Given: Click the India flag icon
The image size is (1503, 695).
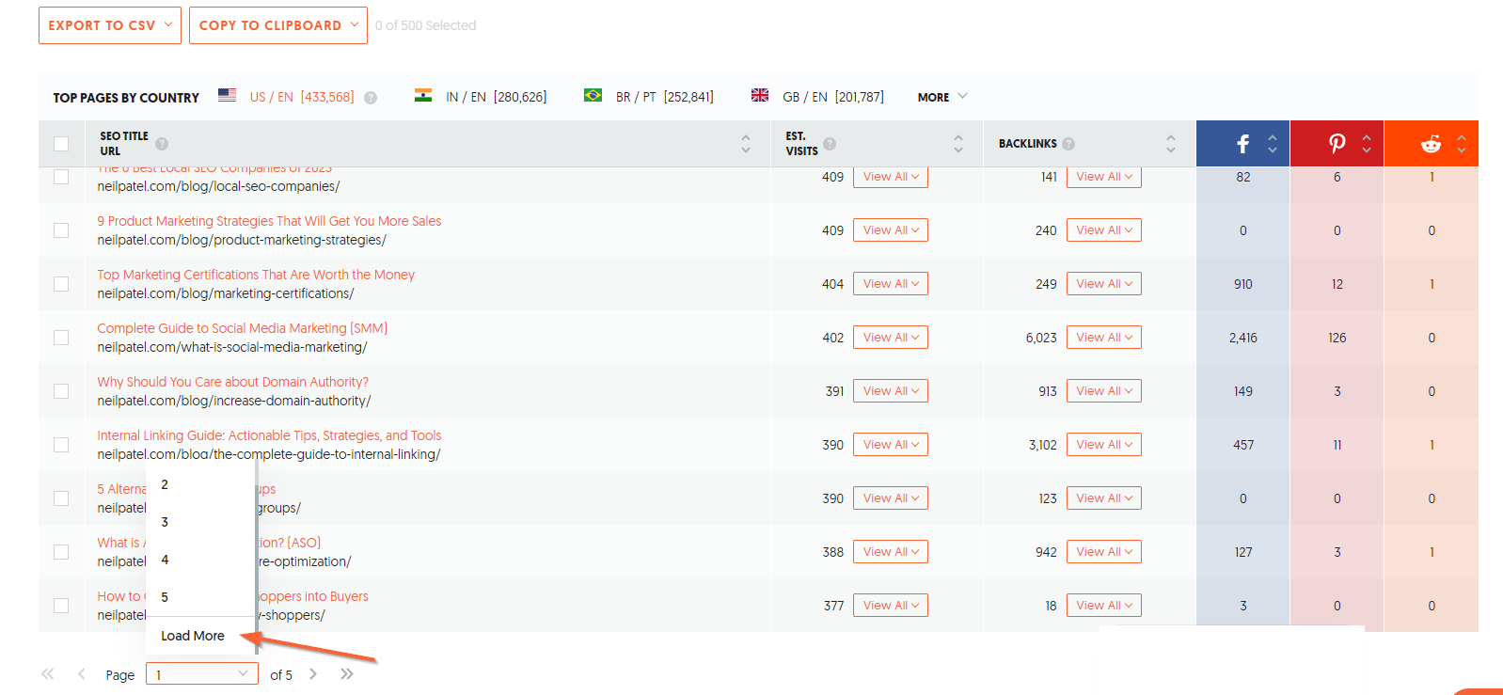Looking at the screenshot, I should pyautogui.click(x=423, y=95).
